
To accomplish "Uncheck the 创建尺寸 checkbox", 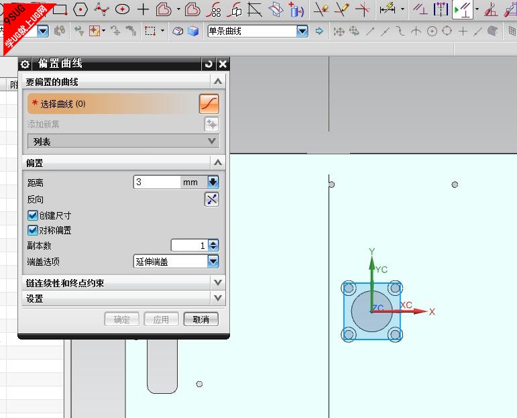I will [x=33, y=215].
